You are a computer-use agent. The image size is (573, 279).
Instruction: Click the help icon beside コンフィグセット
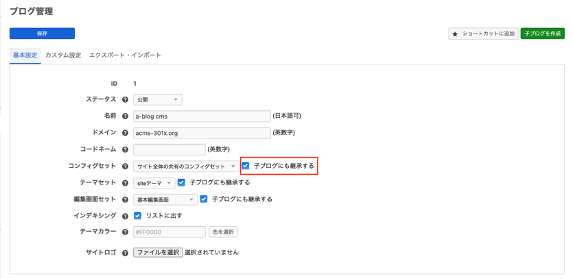click(125, 167)
